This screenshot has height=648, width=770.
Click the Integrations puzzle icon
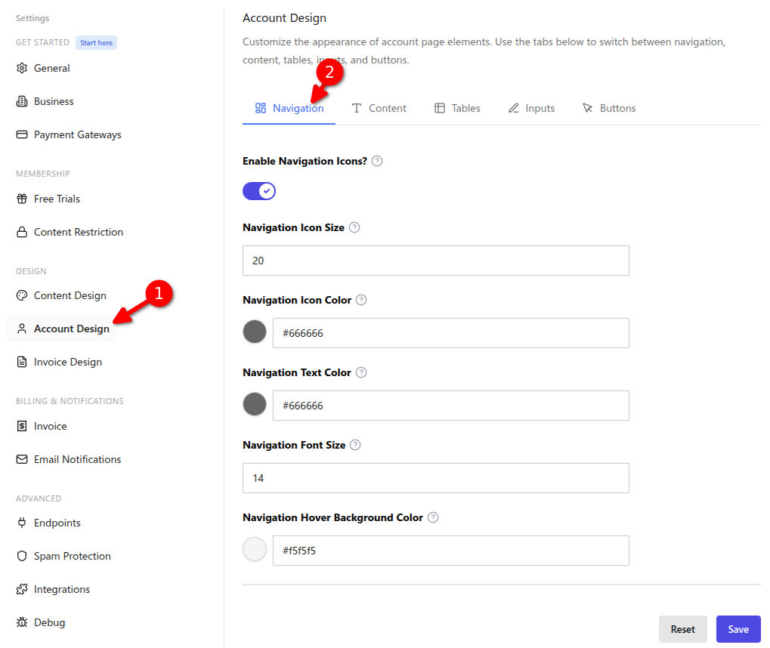point(22,589)
